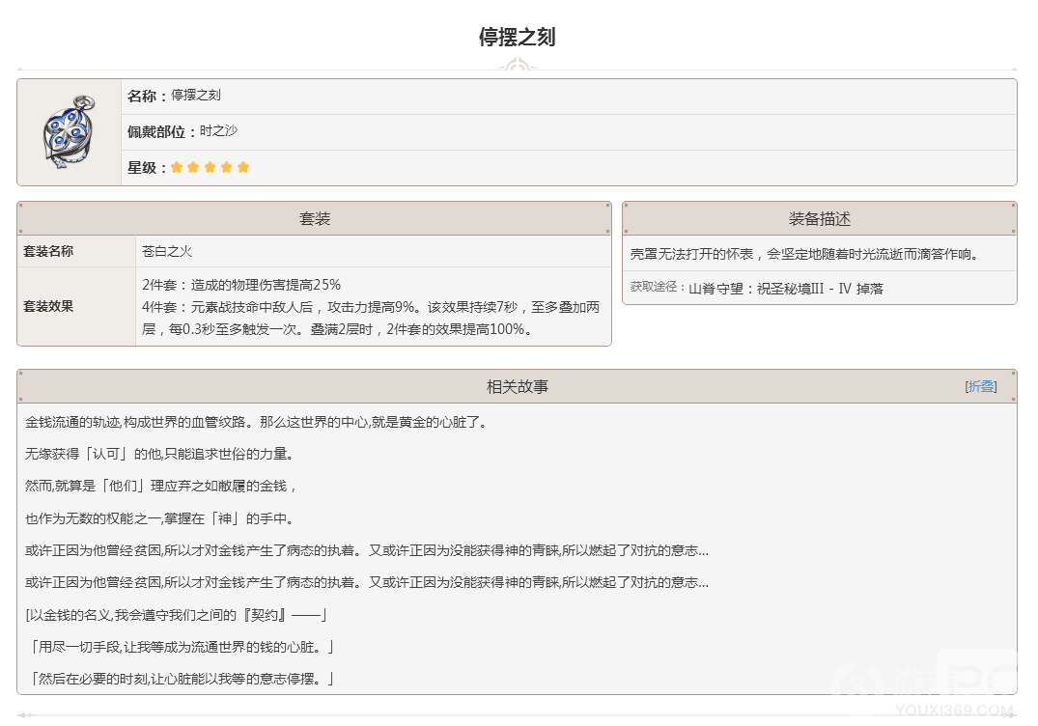1038x726 pixels.
Task: Click the last star in the 星级 row
Action: (x=243, y=166)
